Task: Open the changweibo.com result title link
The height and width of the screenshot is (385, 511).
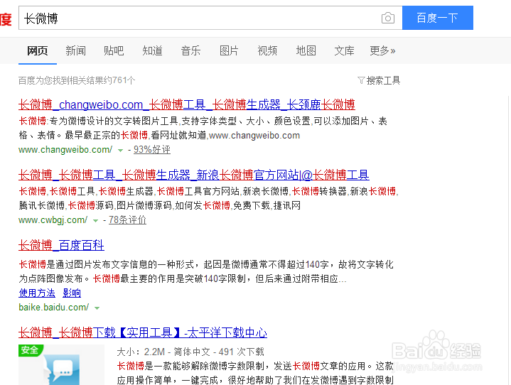Action: [x=186, y=104]
